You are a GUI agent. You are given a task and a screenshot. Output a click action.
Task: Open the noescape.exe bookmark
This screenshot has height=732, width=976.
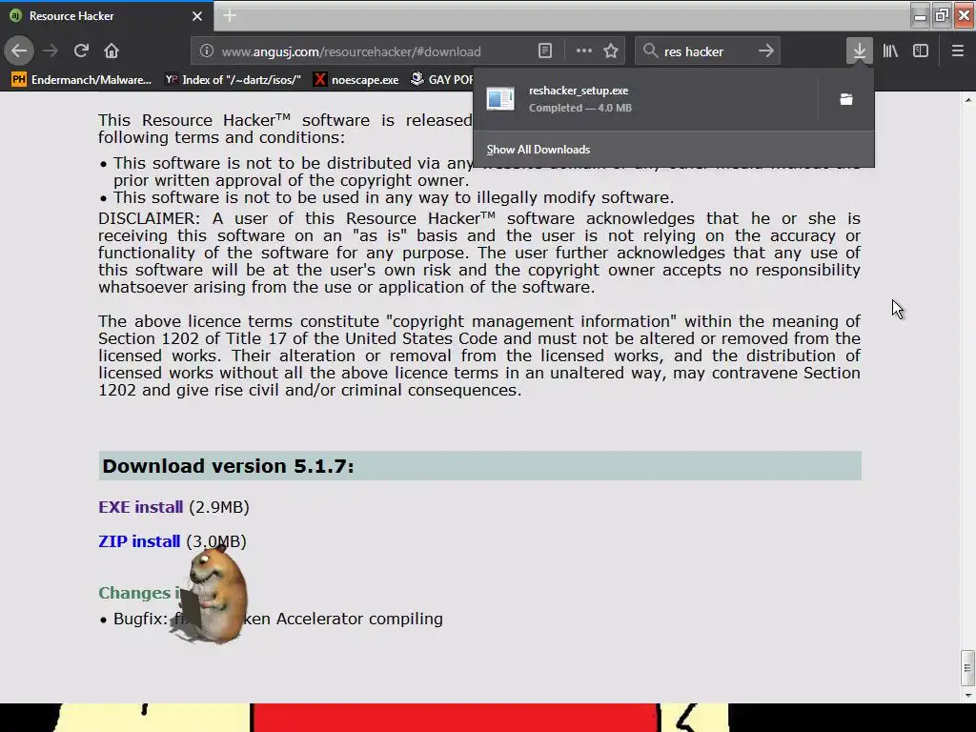(356, 79)
